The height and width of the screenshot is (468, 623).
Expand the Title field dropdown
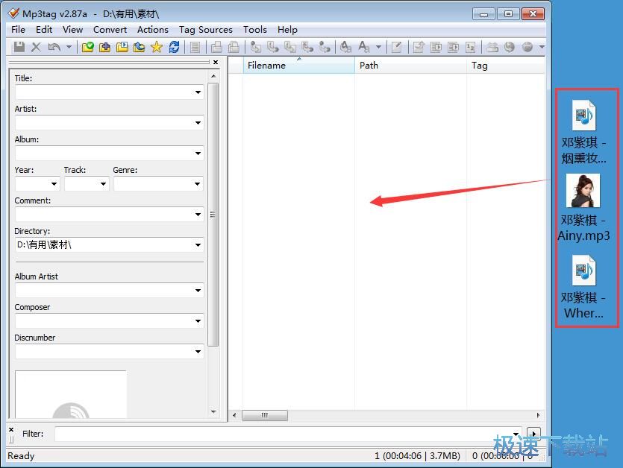coord(198,92)
